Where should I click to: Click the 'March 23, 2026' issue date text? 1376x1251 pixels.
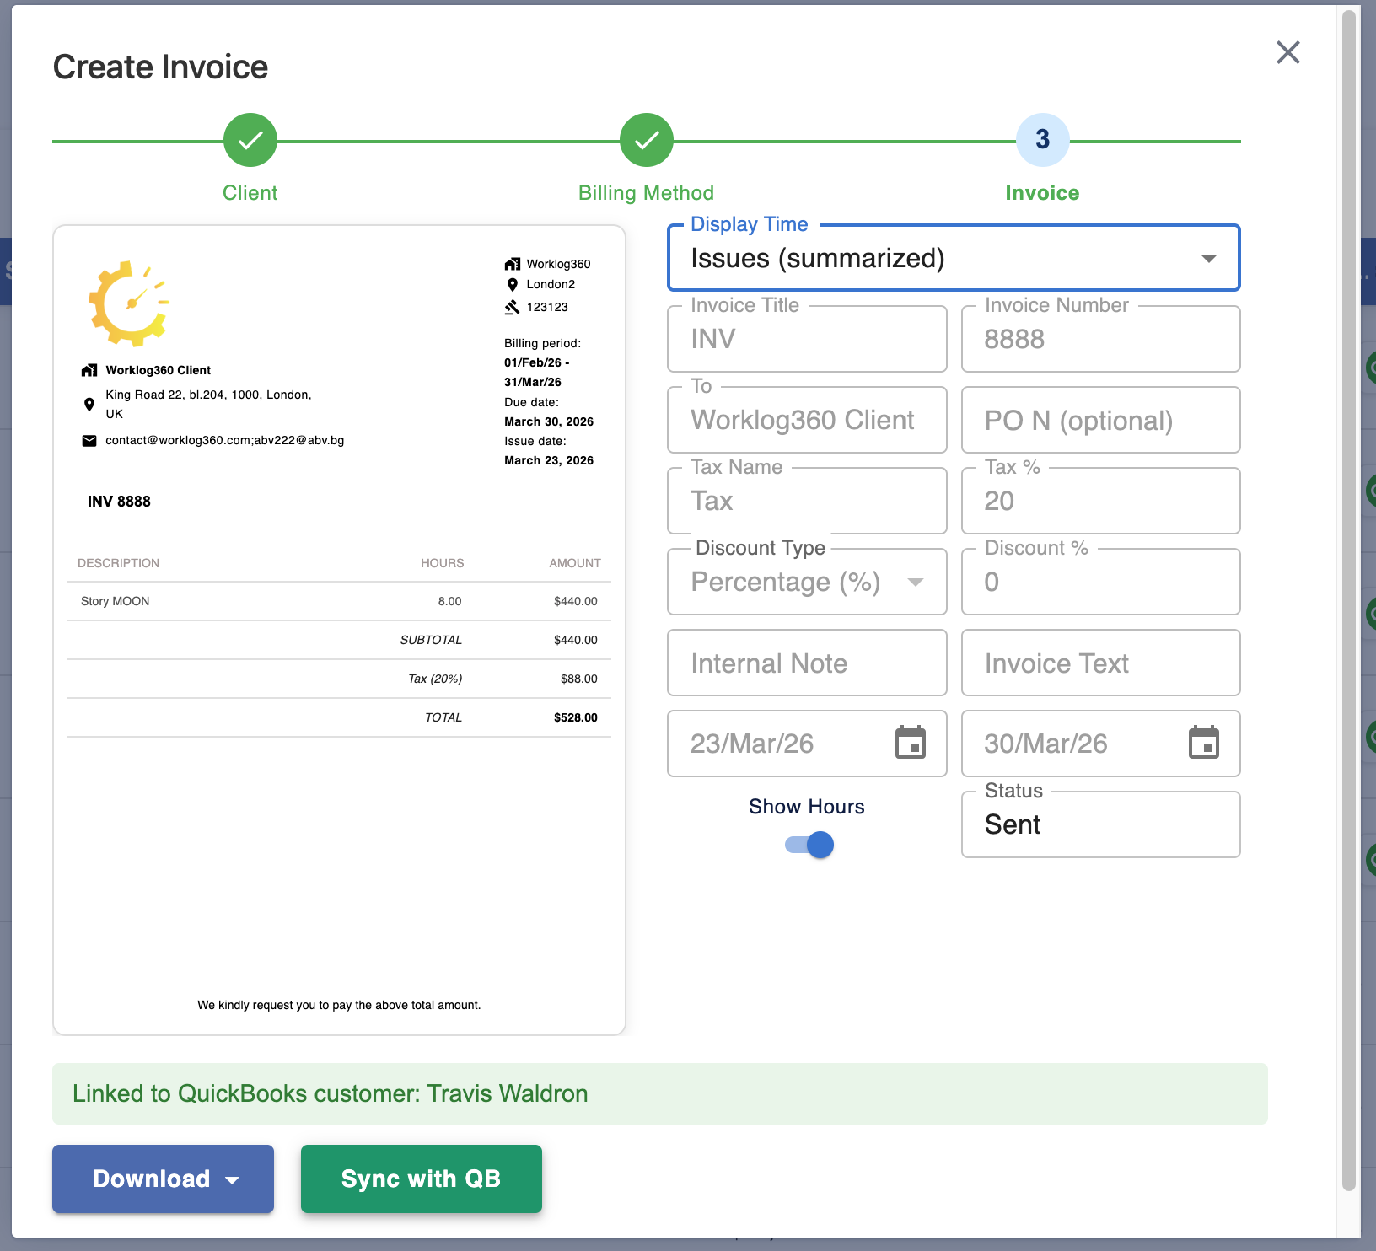pos(549,460)
